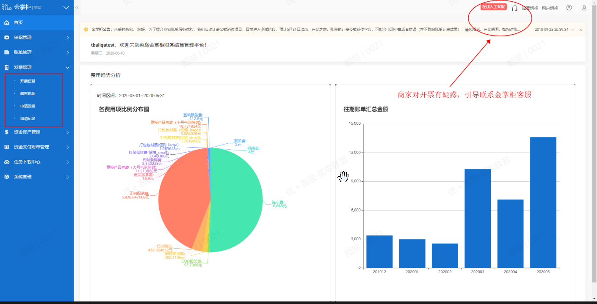Click the 语言切换 link

click(x=530, y=8)
